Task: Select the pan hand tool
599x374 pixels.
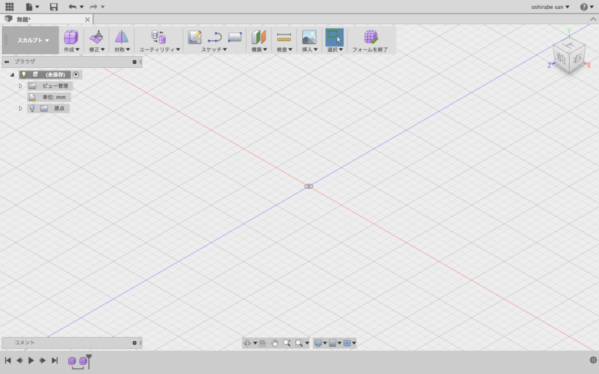Action: tap(275, 343)
